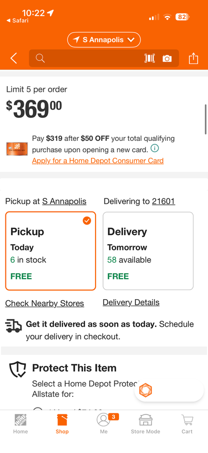Change pickup store S Annapolis link
Screen dimensions: 208x453
point(64,201)
